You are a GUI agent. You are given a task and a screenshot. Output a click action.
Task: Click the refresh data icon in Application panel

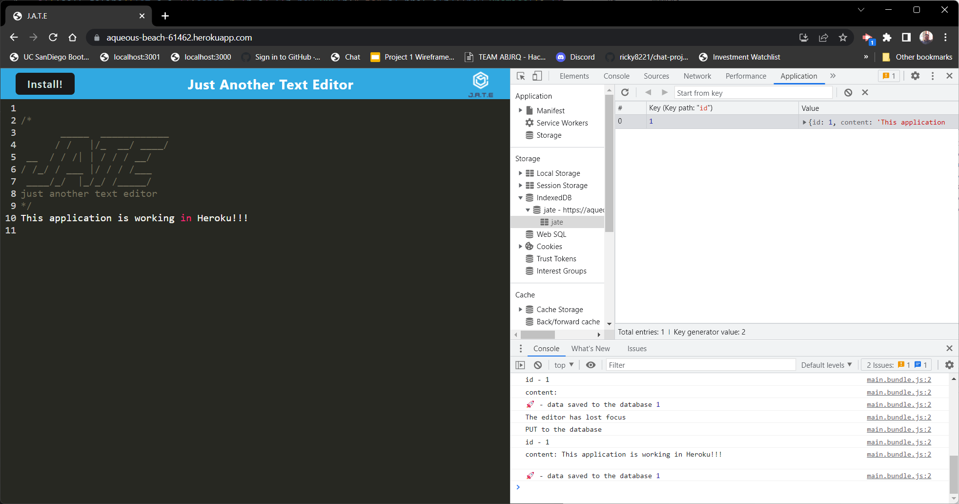(x=625, y=92)
